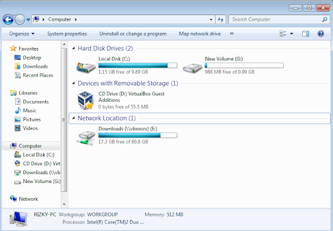Select the New Volume (G:) drive icon

point(193,68)
